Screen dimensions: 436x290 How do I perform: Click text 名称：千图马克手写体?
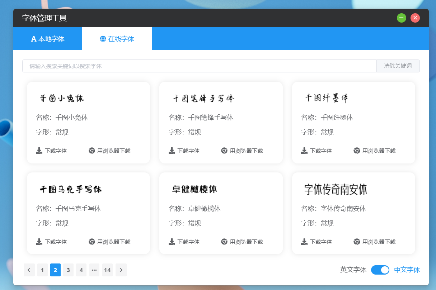[x=69, y=208]
